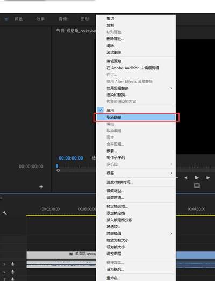Image resolution: width=215 pixels, height=281 pixels.
Task: Click the program monitor zoom scrollbar handle
Action: (x=58, y=170)
